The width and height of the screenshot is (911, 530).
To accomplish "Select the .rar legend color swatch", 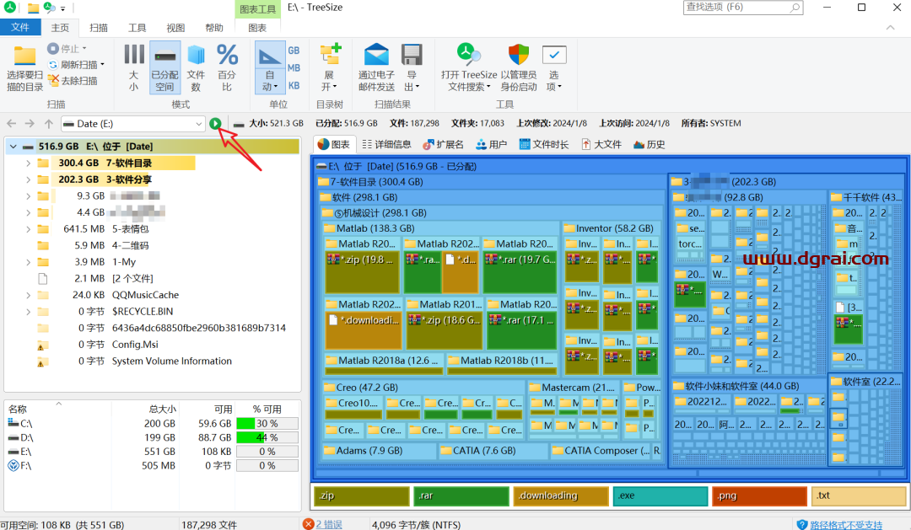I will [x=461, y=495].
